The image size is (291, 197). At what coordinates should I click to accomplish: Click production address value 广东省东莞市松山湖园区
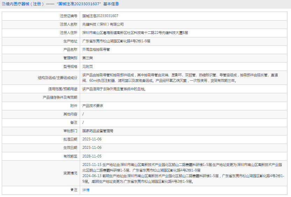coord(116,41)
